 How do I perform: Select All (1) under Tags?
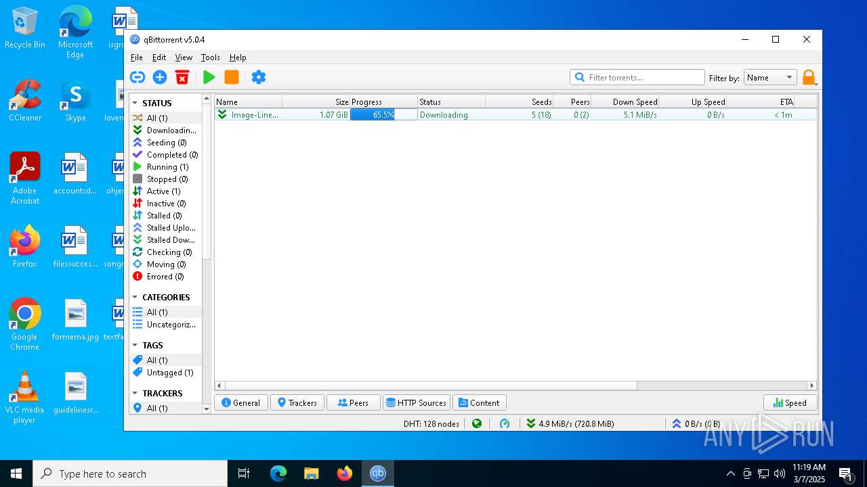pos(165,360)
